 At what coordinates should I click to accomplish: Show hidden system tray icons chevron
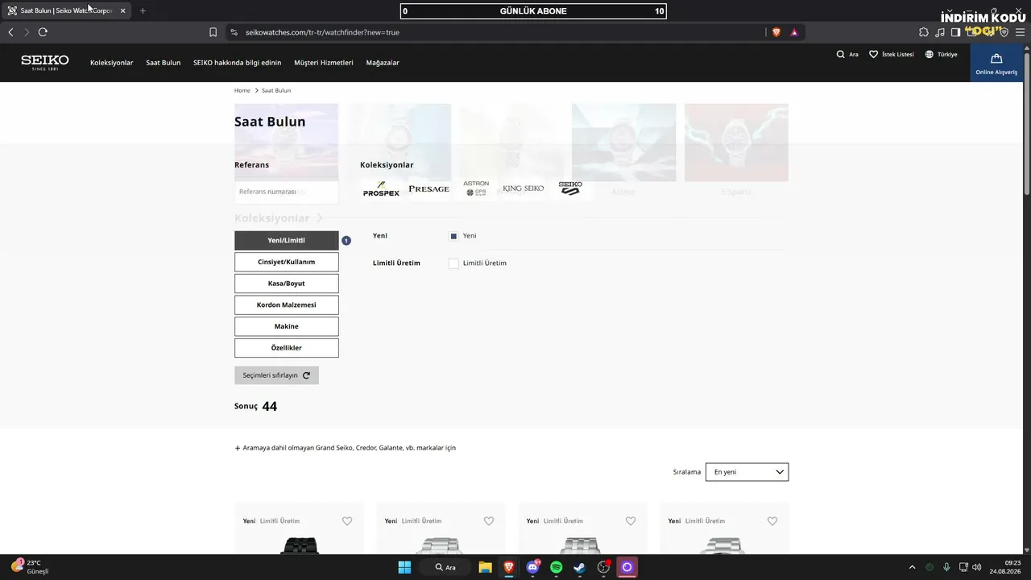point(912,567)
